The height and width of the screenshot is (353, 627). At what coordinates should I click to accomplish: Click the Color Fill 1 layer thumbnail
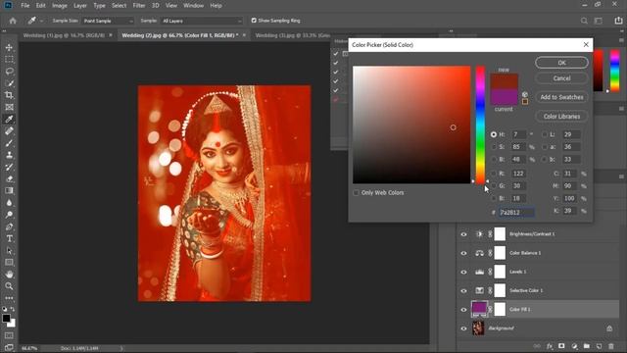pyautogui.click(x=479, y=309)
